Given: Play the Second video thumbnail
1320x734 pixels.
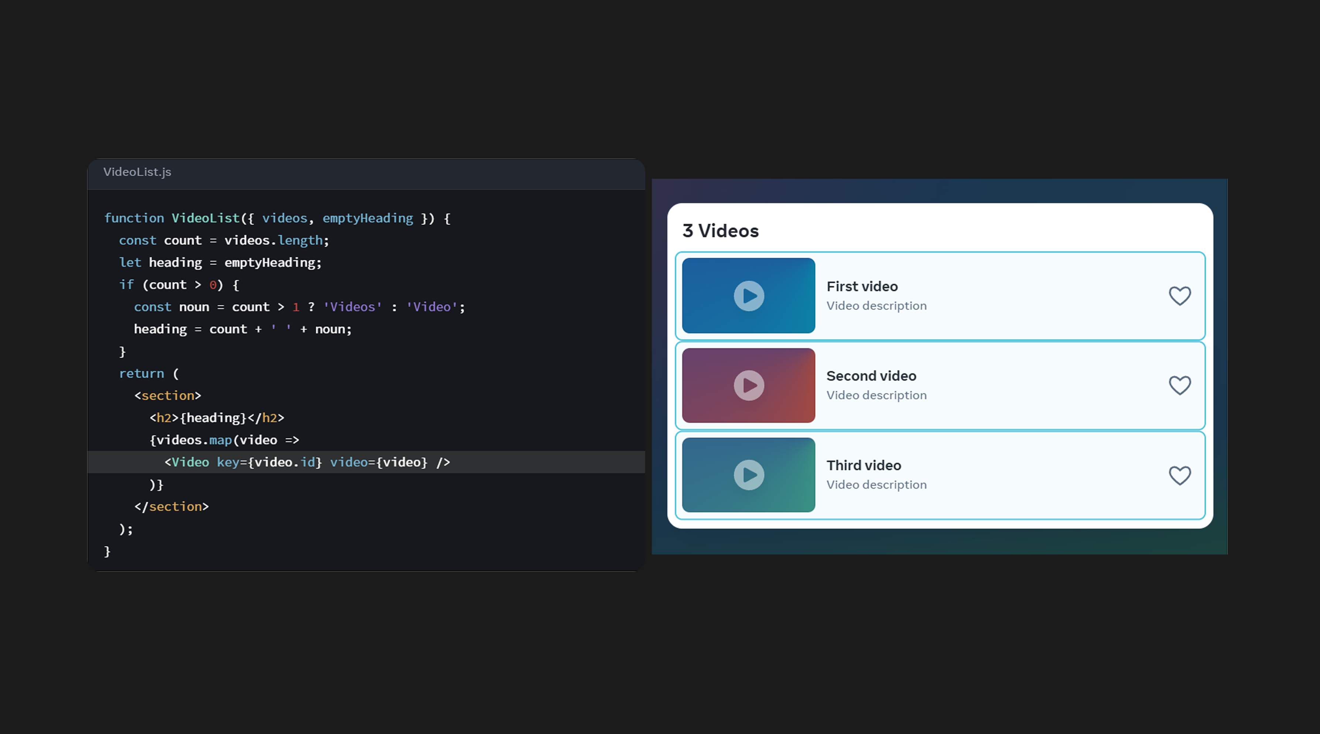Looking at the screenshot, I should [749, 385].
